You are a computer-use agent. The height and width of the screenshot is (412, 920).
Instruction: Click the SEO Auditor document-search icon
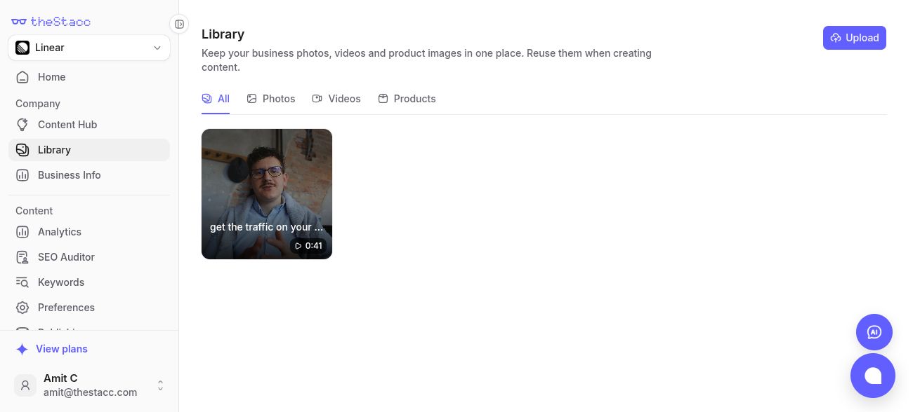pyautogui.click(x=23, y=257)
